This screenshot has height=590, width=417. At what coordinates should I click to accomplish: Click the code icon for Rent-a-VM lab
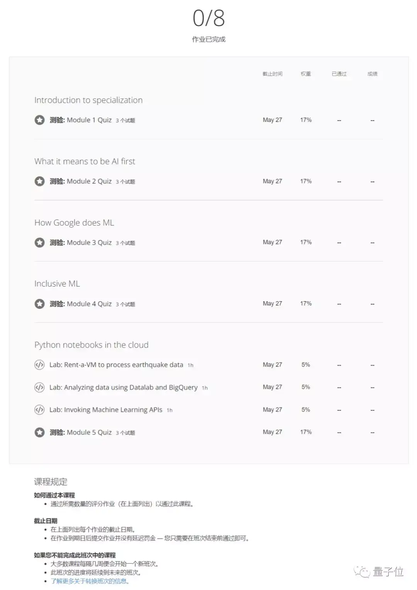(39, 365)
